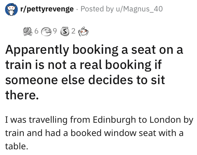Click the word "there." ending the title
Image resolution: width=197 pixels, height=155 pixels.
click(22, 95)
